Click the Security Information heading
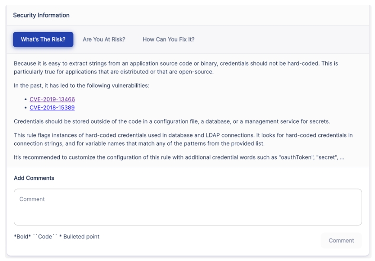This screenshot has width=375, height=261. coord(41,15)
